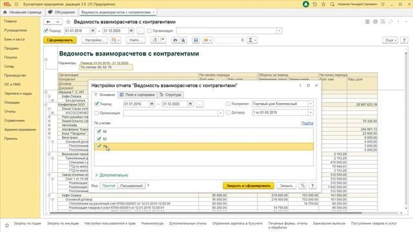Open the history clock icon in title bar
This screenshot has height=232, width=413.
tap(315, 5)
